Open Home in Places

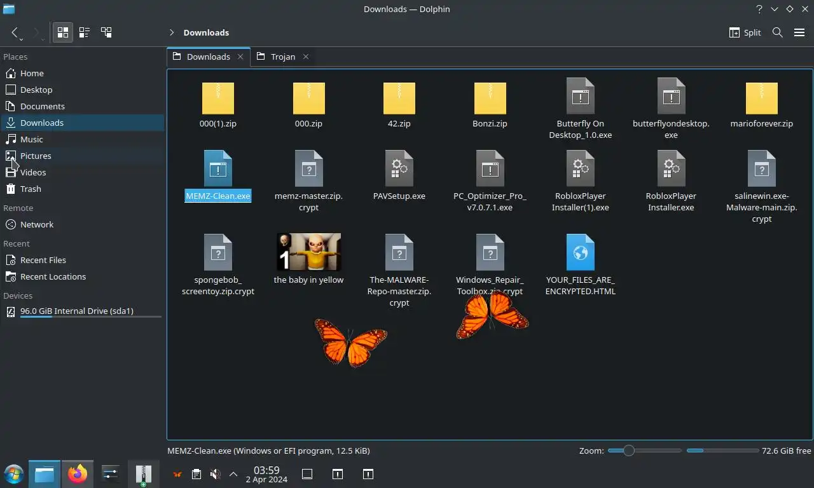[83, 73]
